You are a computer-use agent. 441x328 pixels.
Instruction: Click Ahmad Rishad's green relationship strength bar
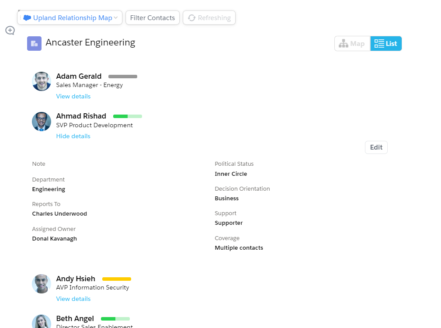pyautogui.click(x=127, y=116)
